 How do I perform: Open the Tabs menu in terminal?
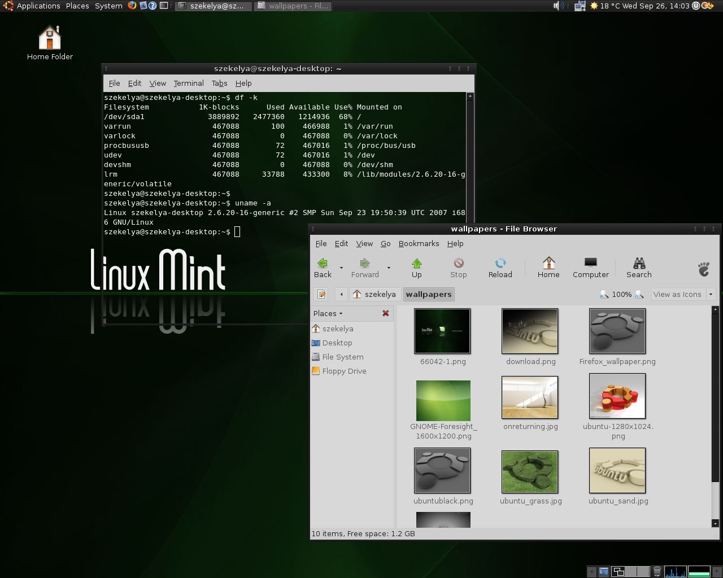[219, 83]
